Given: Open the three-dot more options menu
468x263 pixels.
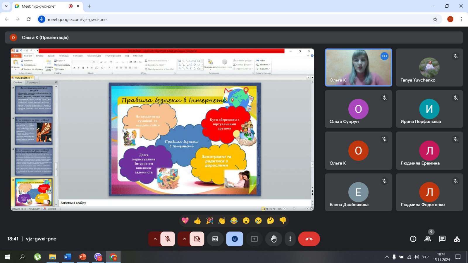Looking at the screenshot, I should pos(290,239).
